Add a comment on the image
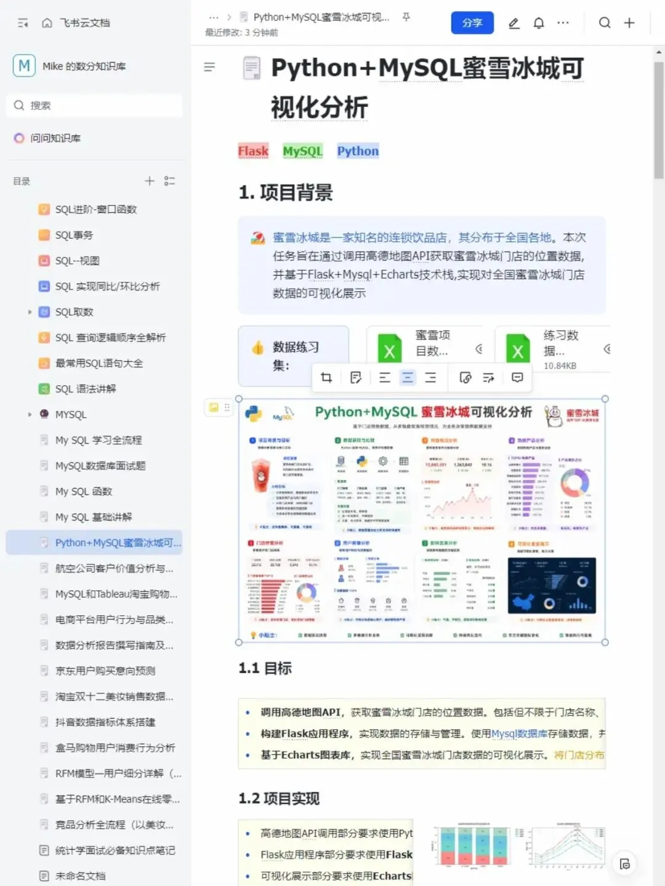 click(x=517, y=378)
